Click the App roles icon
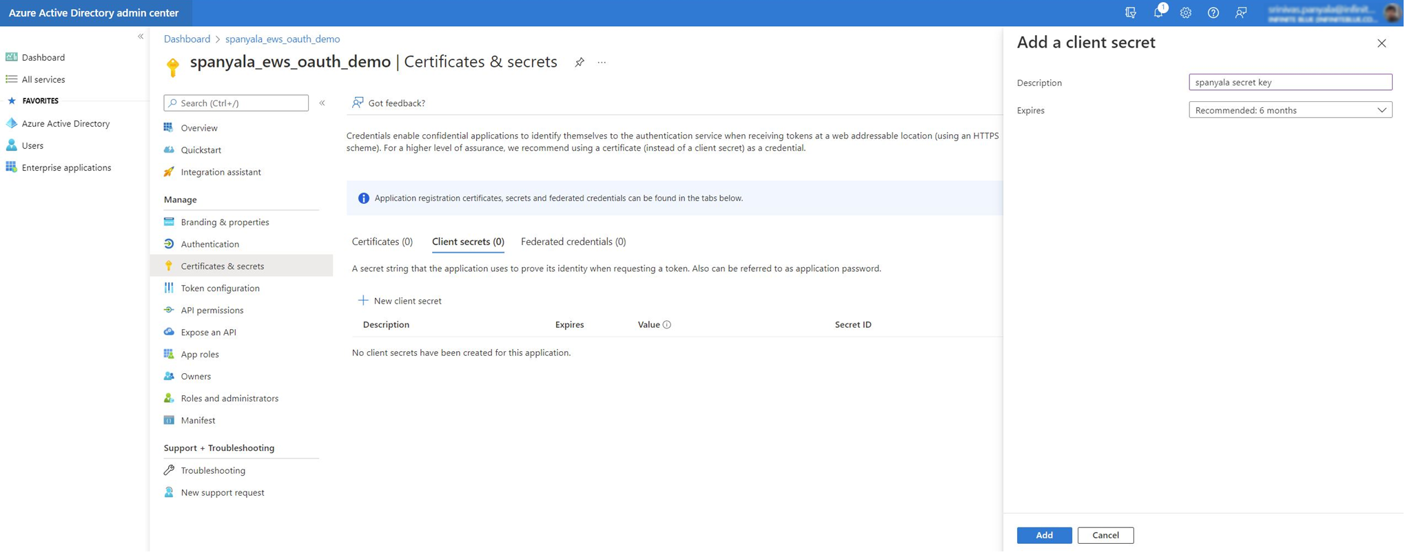Image resolution: width=1405 pixels, height=559 pixels. tap(169, 354)
